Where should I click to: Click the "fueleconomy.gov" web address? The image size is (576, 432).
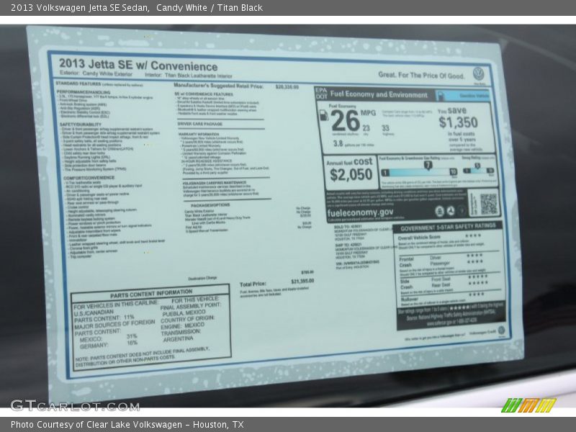click(360, 212)
